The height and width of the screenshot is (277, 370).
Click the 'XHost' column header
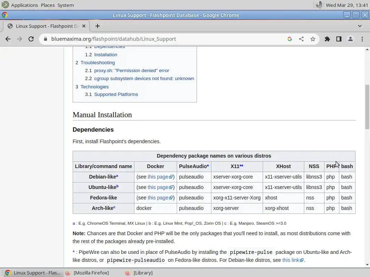(283, 166)
